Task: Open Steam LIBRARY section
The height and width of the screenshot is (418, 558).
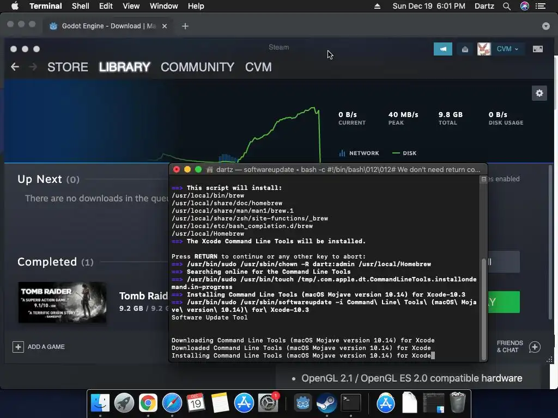Action: pyautogui.click(x=125, y=67)
